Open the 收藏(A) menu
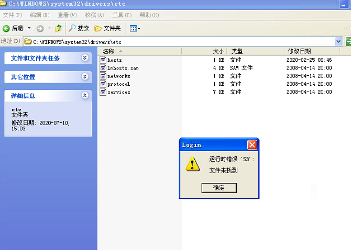351x250 pixels. (94, 15)
